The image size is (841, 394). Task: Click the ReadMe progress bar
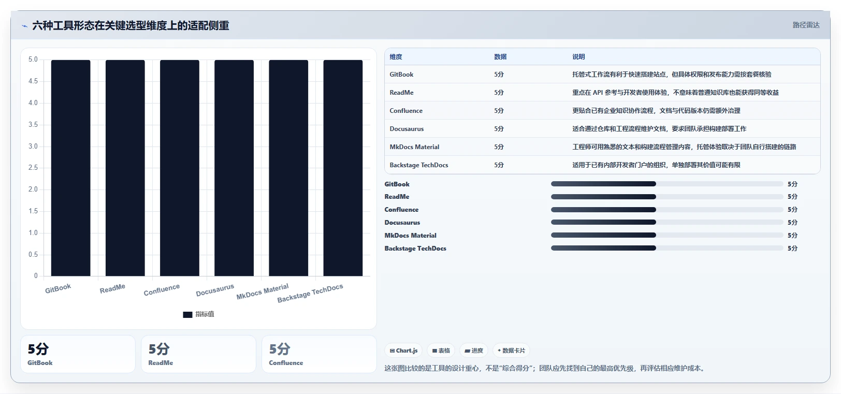tap(667, 197)
